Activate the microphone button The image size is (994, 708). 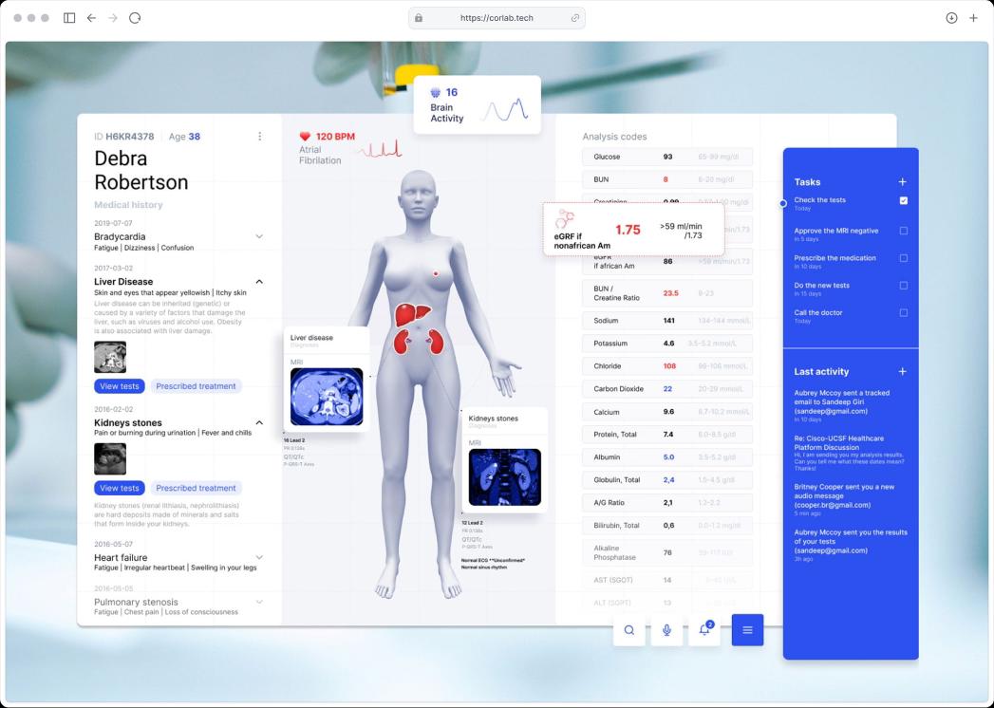click(666, 630)
